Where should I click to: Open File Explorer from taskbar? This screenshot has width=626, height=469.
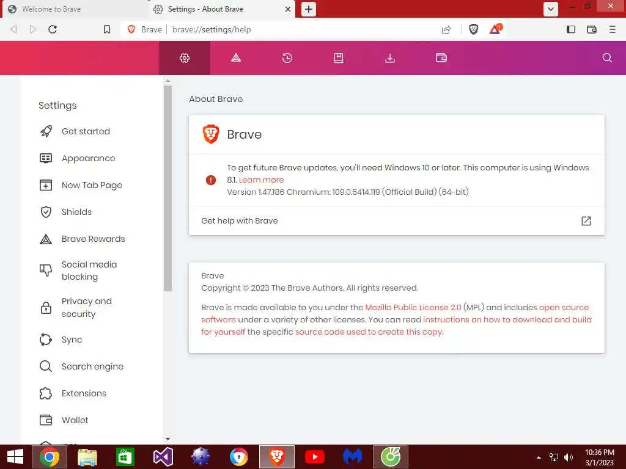click(87, 457)
